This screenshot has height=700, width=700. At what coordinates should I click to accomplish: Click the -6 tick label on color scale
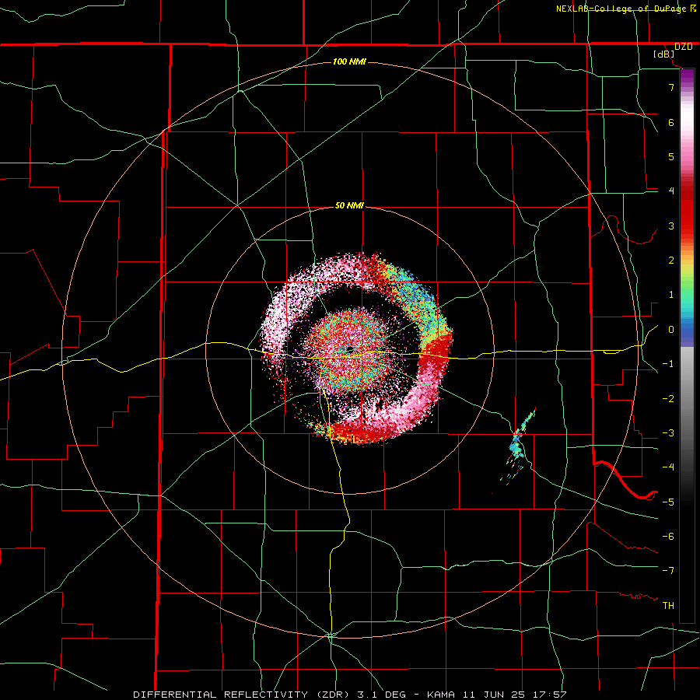pos(668,537)
